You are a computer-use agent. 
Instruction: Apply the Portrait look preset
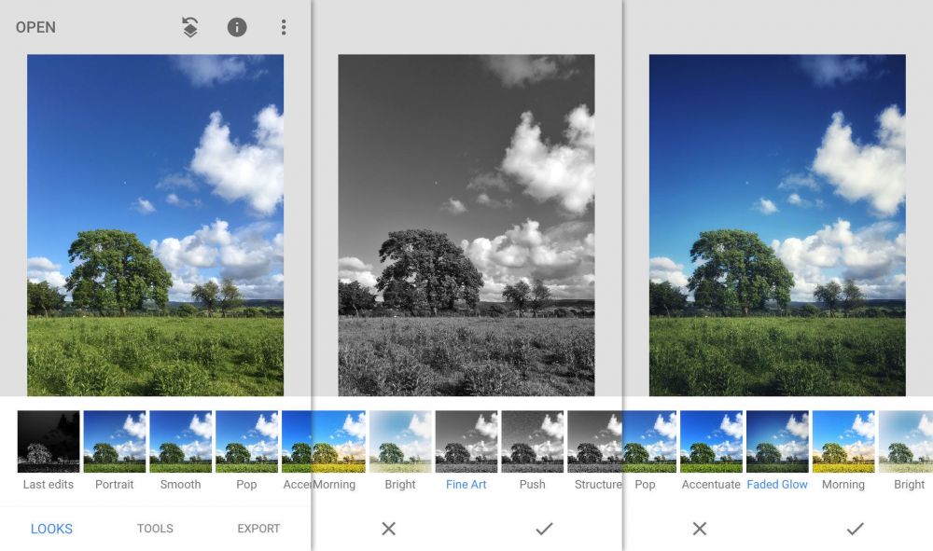click(114, 446)
